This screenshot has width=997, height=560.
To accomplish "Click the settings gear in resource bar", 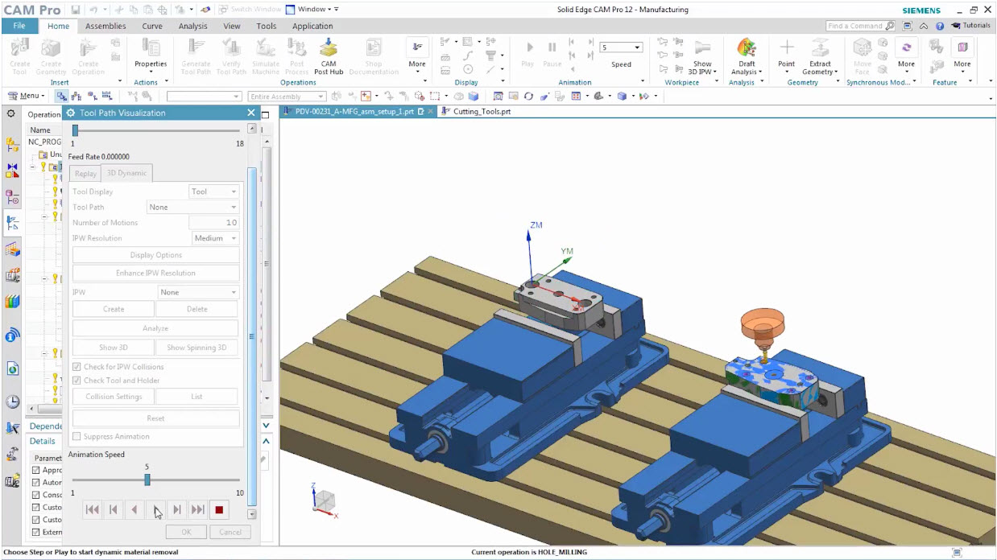I will 11,113.
